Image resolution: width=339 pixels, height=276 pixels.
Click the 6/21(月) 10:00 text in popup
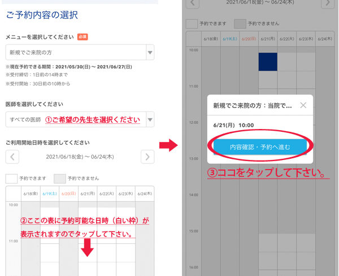tap(233, 125)
